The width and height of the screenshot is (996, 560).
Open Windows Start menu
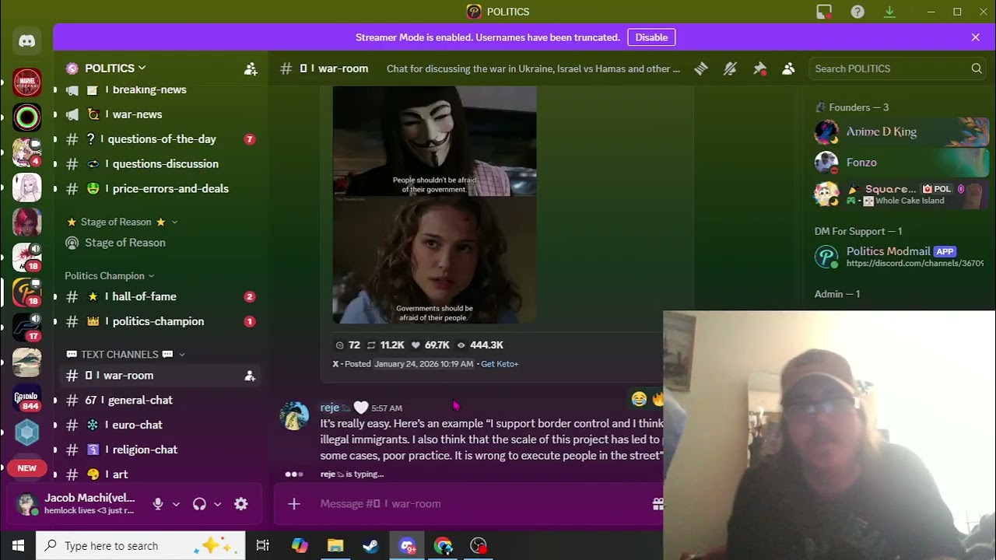click(18, 546)
